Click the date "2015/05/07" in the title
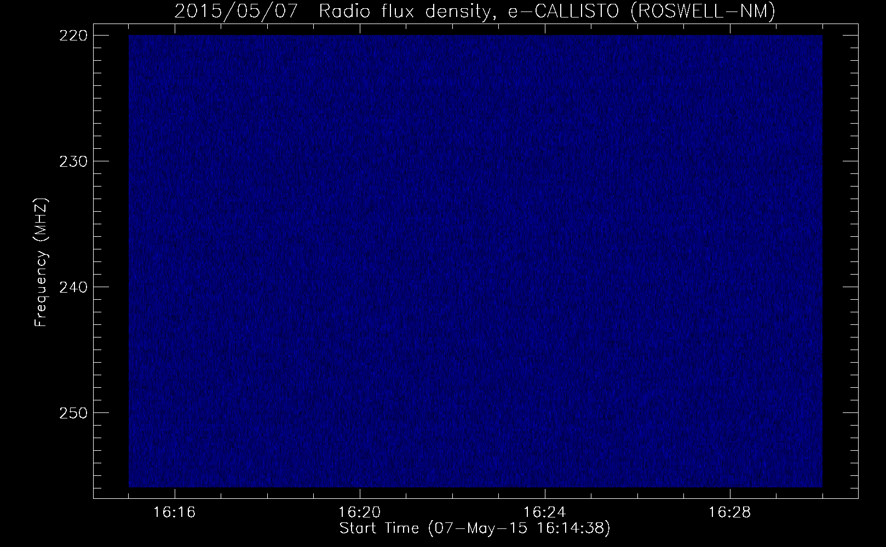Viewport: 886px width, 547px height. point(237,11)
